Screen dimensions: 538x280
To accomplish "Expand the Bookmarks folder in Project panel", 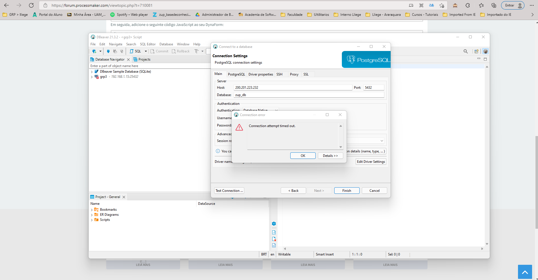I will click(x=92, y=210).
